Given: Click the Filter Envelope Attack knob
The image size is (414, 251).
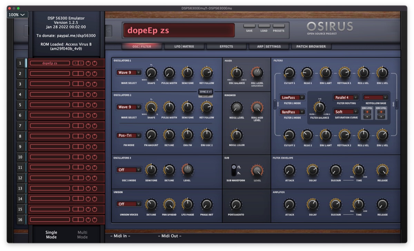Looking at the screenshot, I should (289, 170).
